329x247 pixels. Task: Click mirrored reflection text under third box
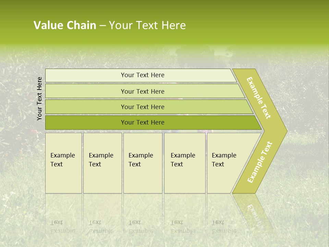point(141,226)
